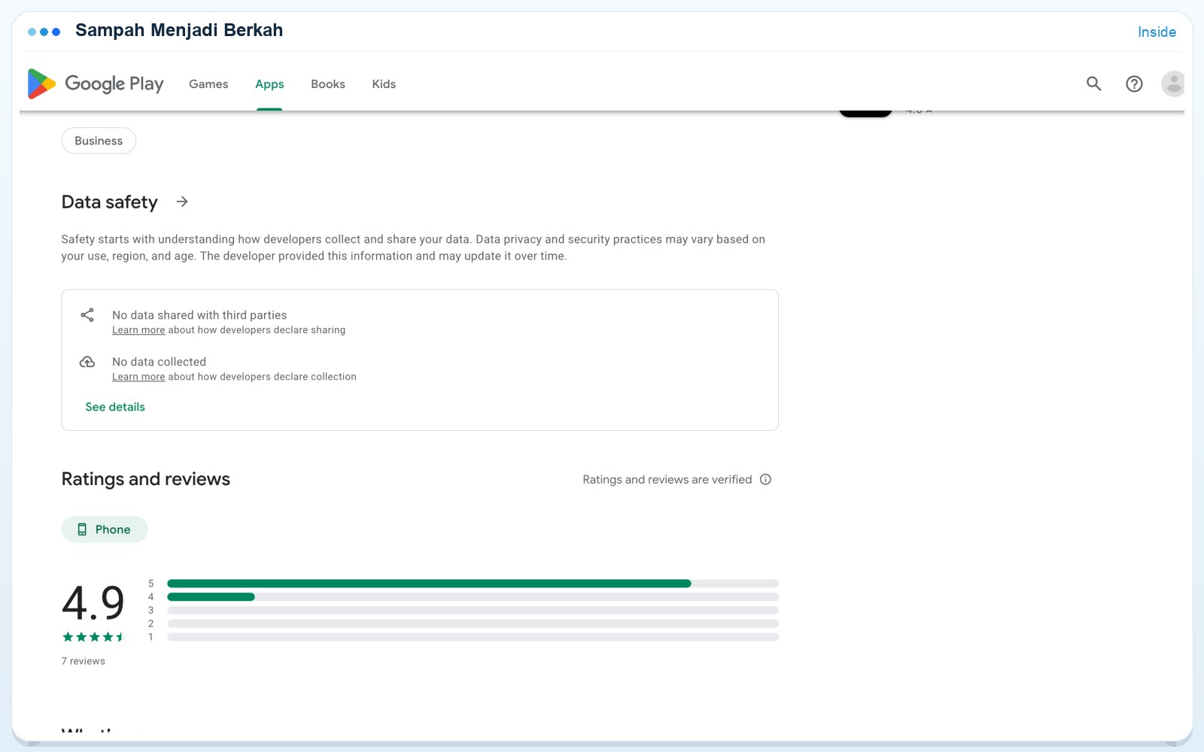
Task: Open the Kids tab
Action: click(x=384, y=84)
